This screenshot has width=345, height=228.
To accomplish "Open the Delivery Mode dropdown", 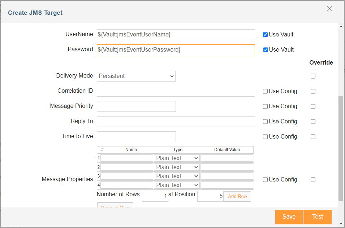I will 136,76.
